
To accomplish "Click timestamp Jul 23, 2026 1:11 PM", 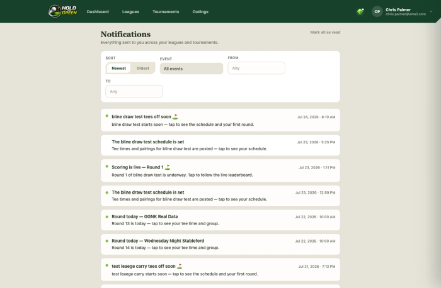I will tap(317, 167).
